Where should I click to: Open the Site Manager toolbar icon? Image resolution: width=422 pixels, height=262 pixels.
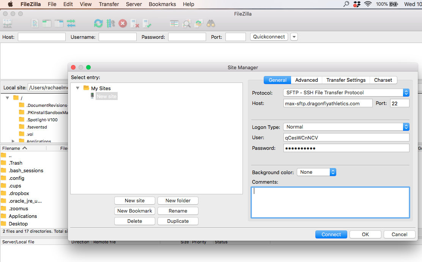[7, 24]
